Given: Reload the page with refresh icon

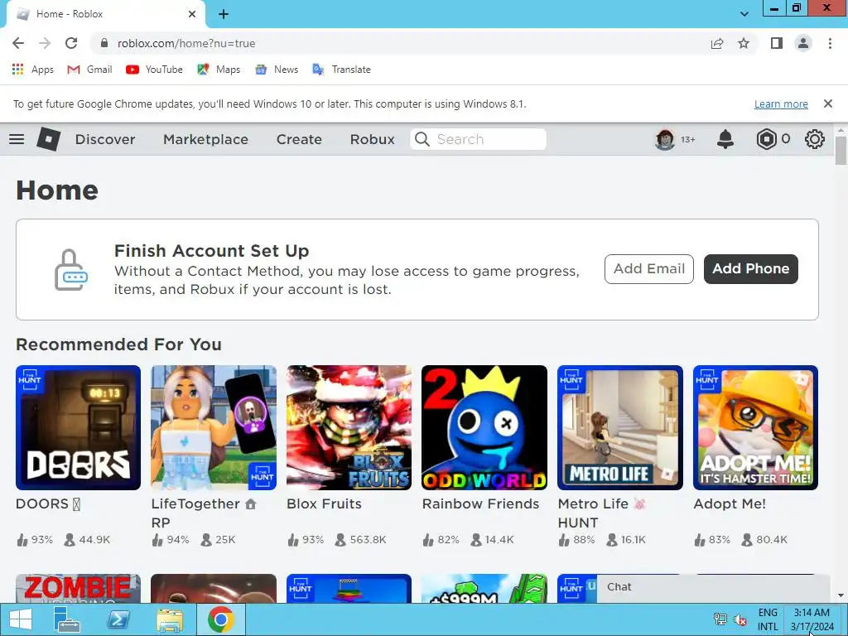Looking at the screenshot, I should point(71,43).
